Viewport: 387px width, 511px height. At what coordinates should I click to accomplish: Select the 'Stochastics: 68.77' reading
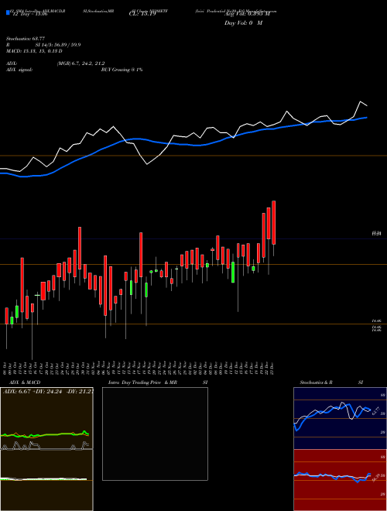coord(26,39)
